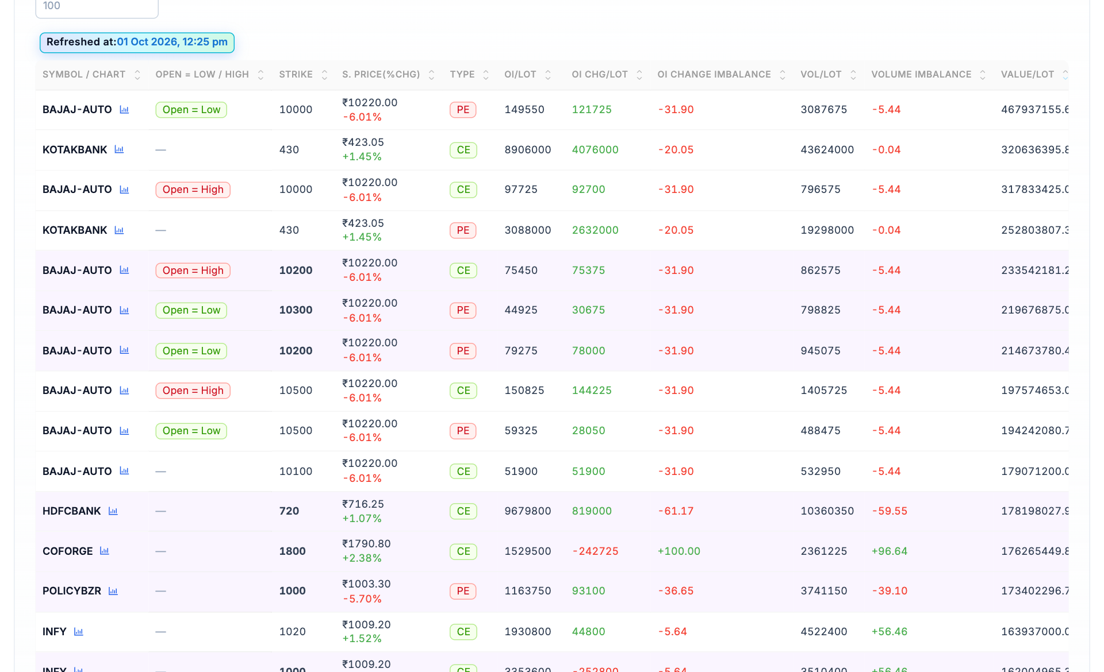
Task: Open chart icon next to POLICYBZR
Action: pos(113,591)
